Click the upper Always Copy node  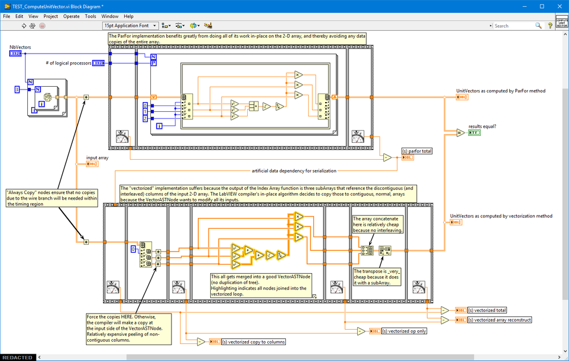(86, 98)
